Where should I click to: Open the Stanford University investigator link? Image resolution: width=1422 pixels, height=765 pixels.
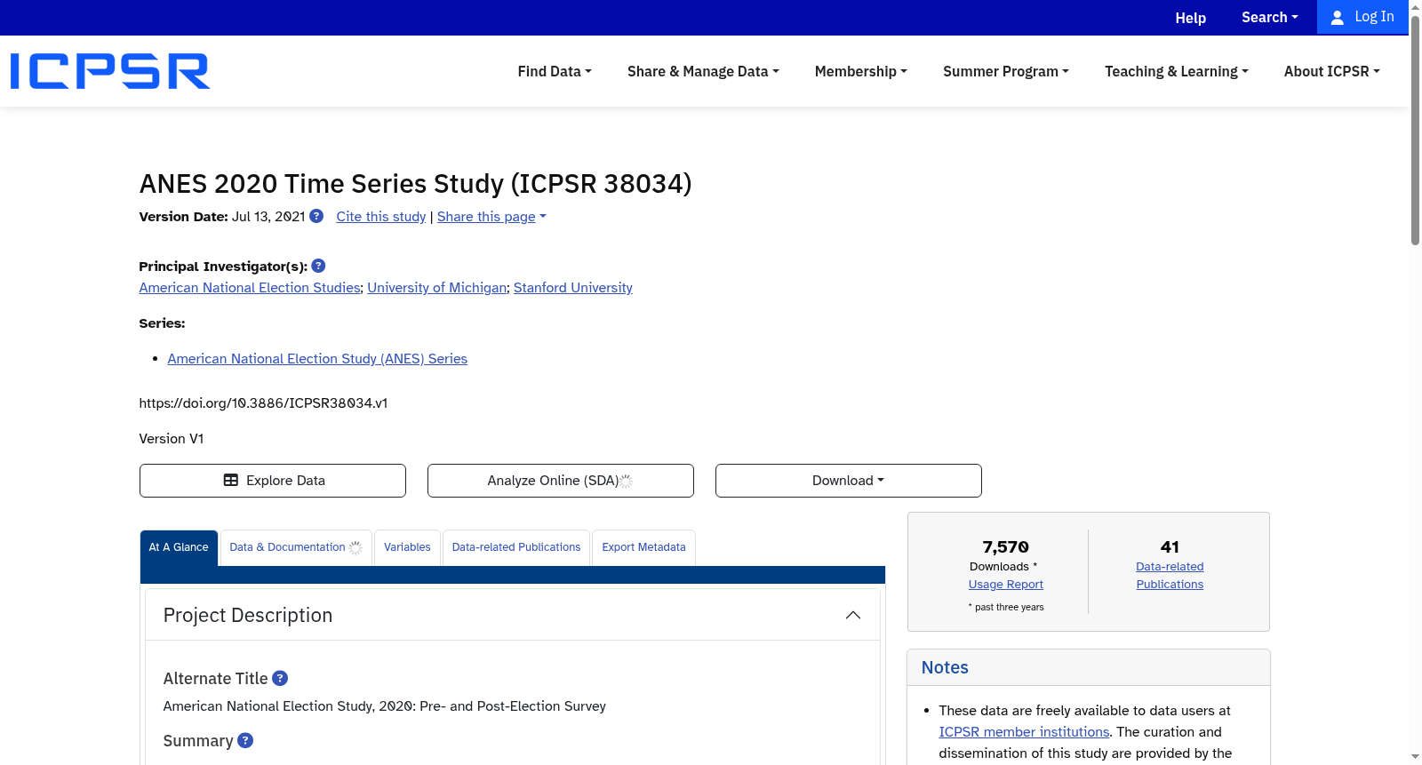coord(573,288)
